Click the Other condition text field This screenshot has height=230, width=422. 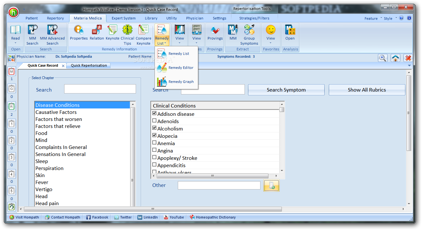(219, 185)
